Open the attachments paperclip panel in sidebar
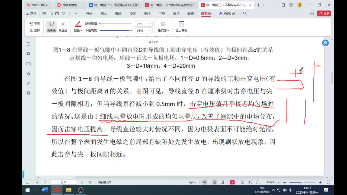Viewport: 347px width, 195px height. tap(28, 74)
